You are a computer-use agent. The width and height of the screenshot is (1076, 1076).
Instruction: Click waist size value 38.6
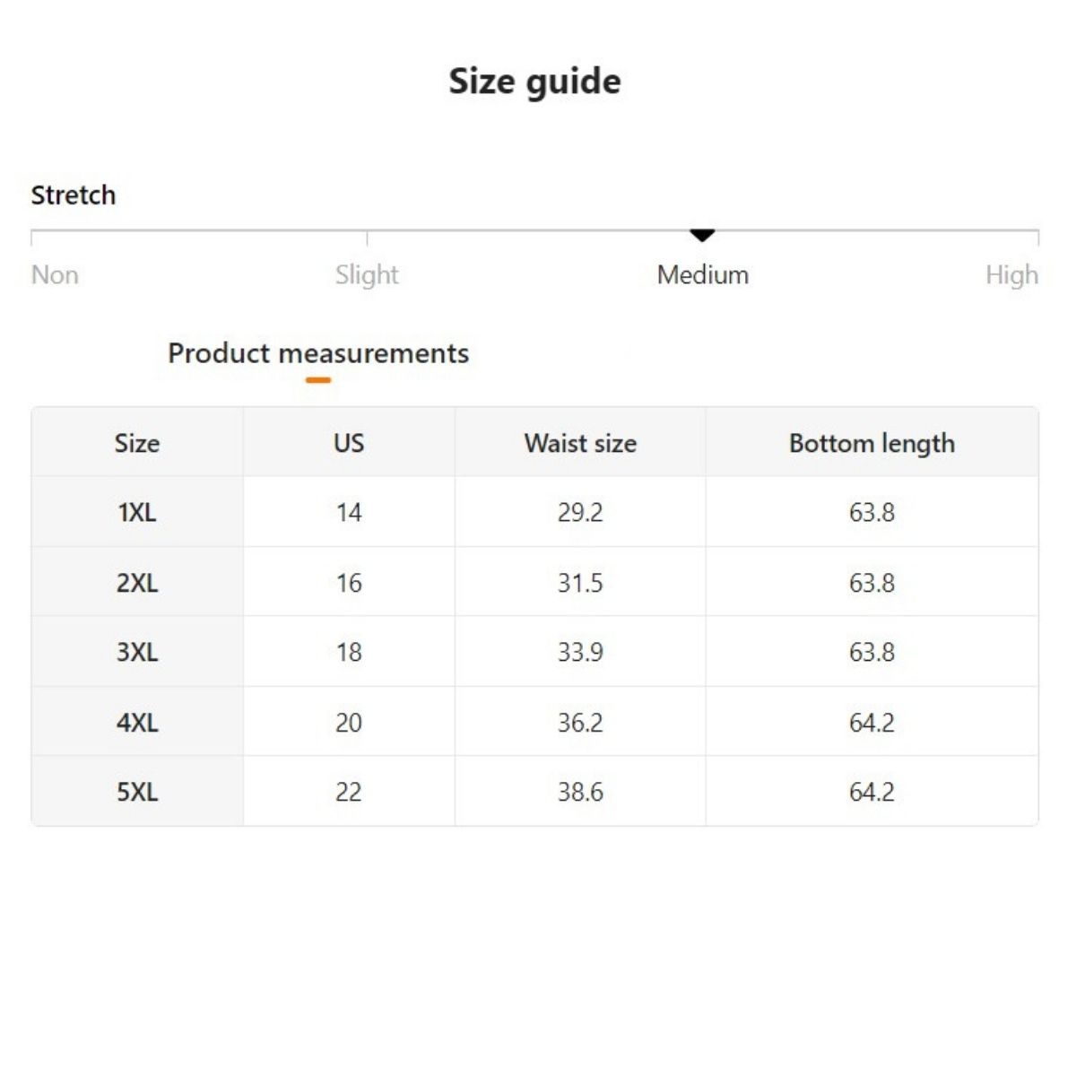(580, 792)
